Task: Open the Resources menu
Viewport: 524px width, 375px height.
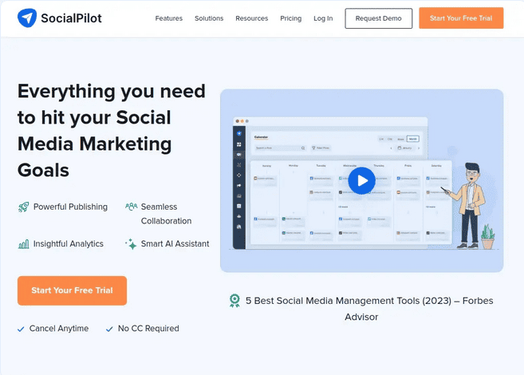Action: tap(252, 18)
